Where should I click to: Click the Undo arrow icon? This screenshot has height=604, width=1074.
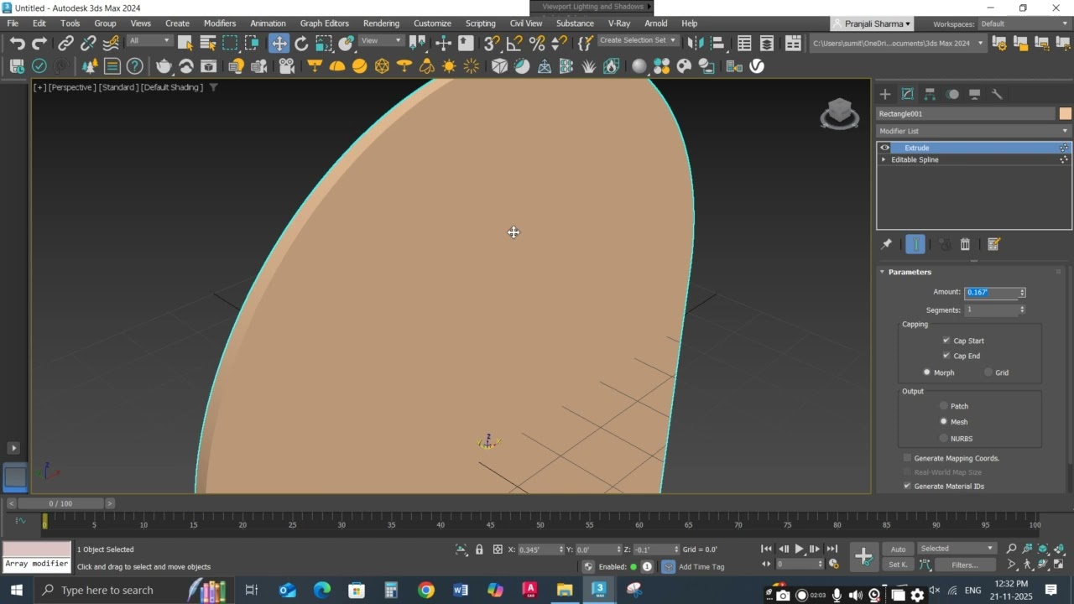pyautogui.click(x=17, y=43)
